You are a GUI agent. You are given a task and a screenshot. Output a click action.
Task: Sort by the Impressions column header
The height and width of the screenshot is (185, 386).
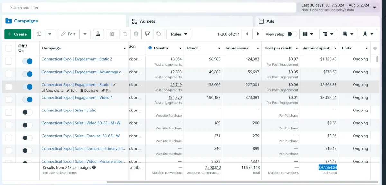tap(237, 48)
